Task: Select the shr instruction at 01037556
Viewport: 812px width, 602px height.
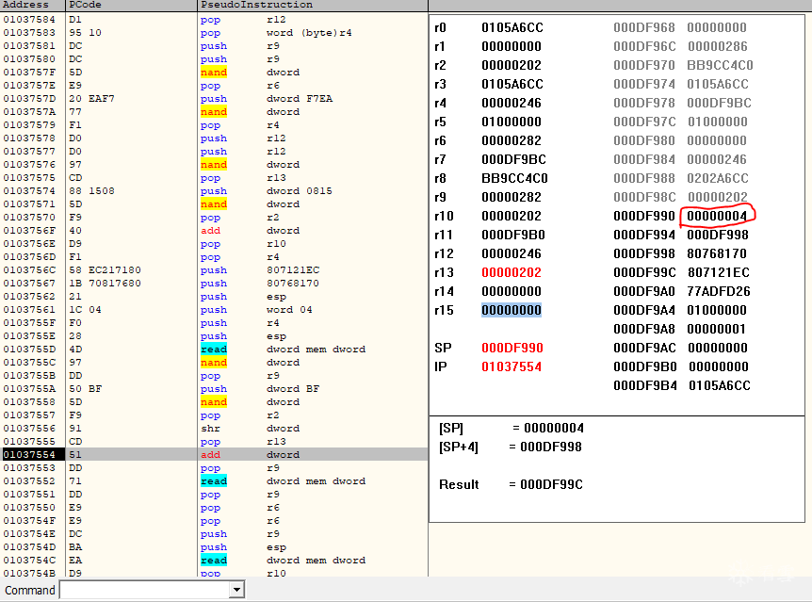Action: click(210, 428)
